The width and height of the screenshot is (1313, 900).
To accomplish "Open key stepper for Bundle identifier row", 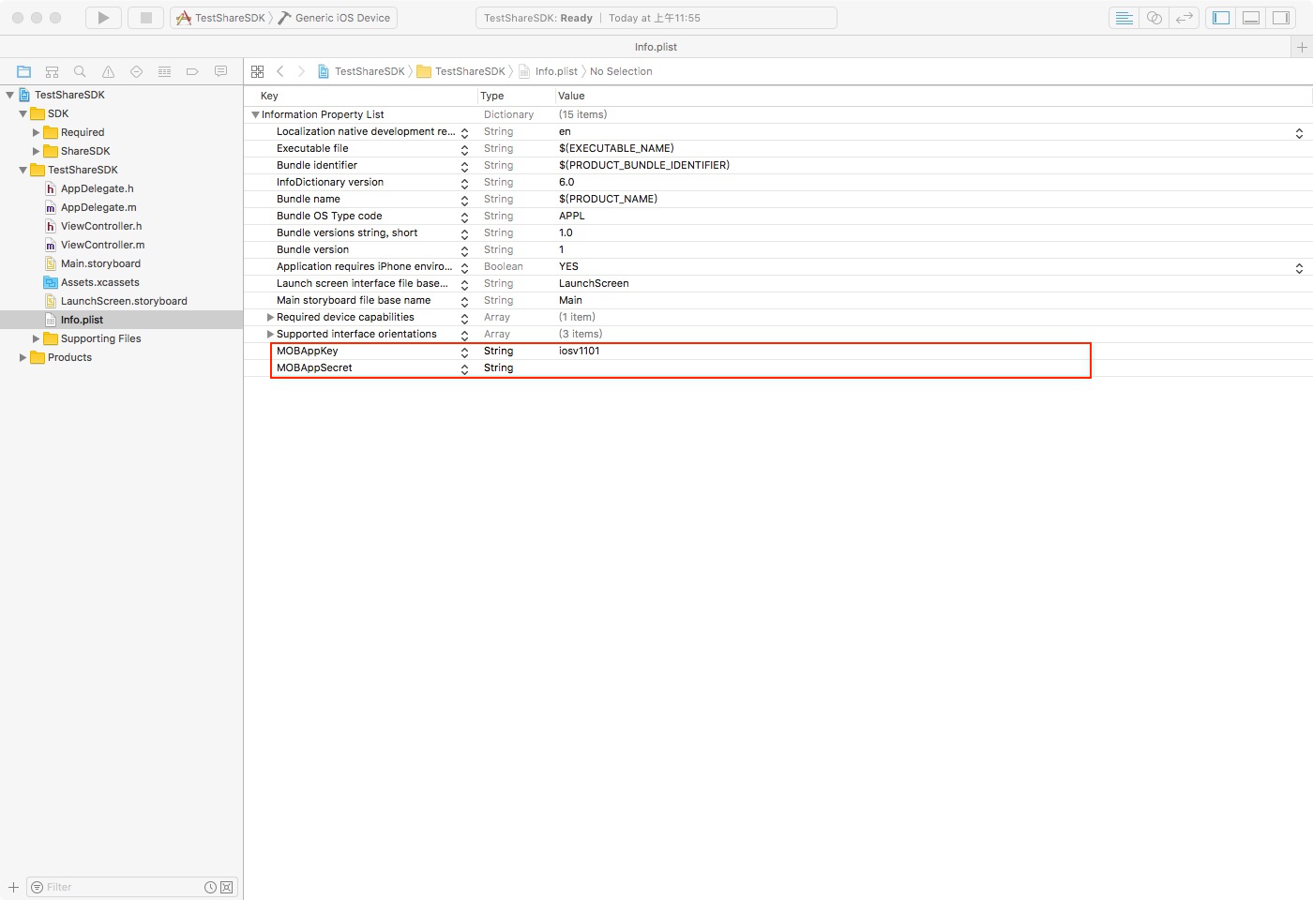I will point(464,166).
